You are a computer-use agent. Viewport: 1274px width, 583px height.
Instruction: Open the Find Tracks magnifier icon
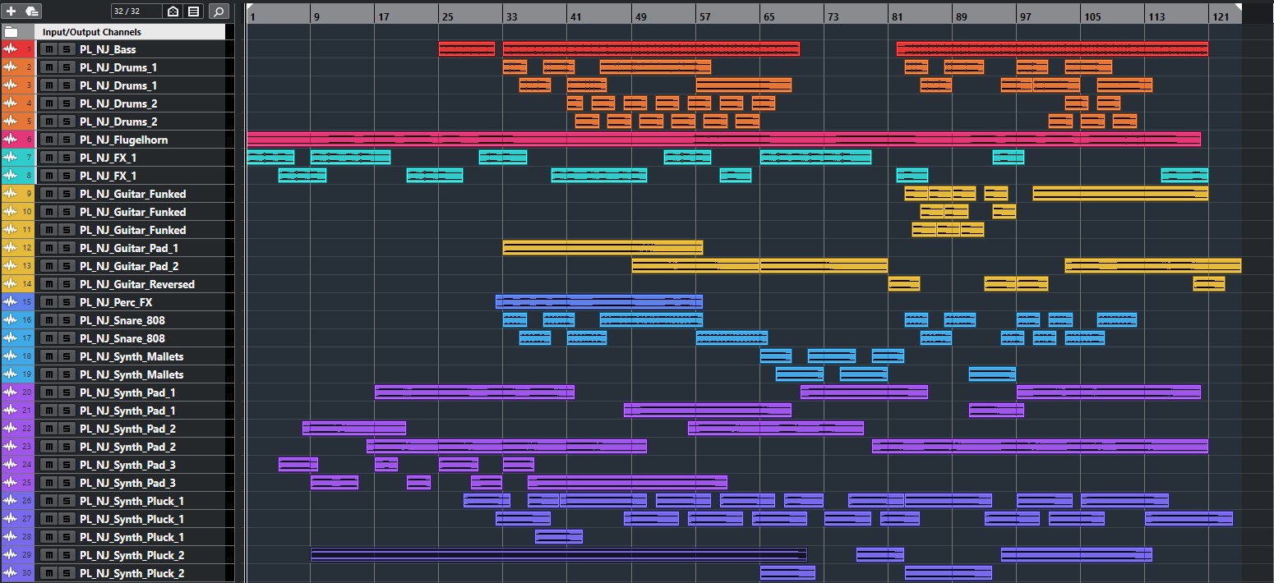219,11
